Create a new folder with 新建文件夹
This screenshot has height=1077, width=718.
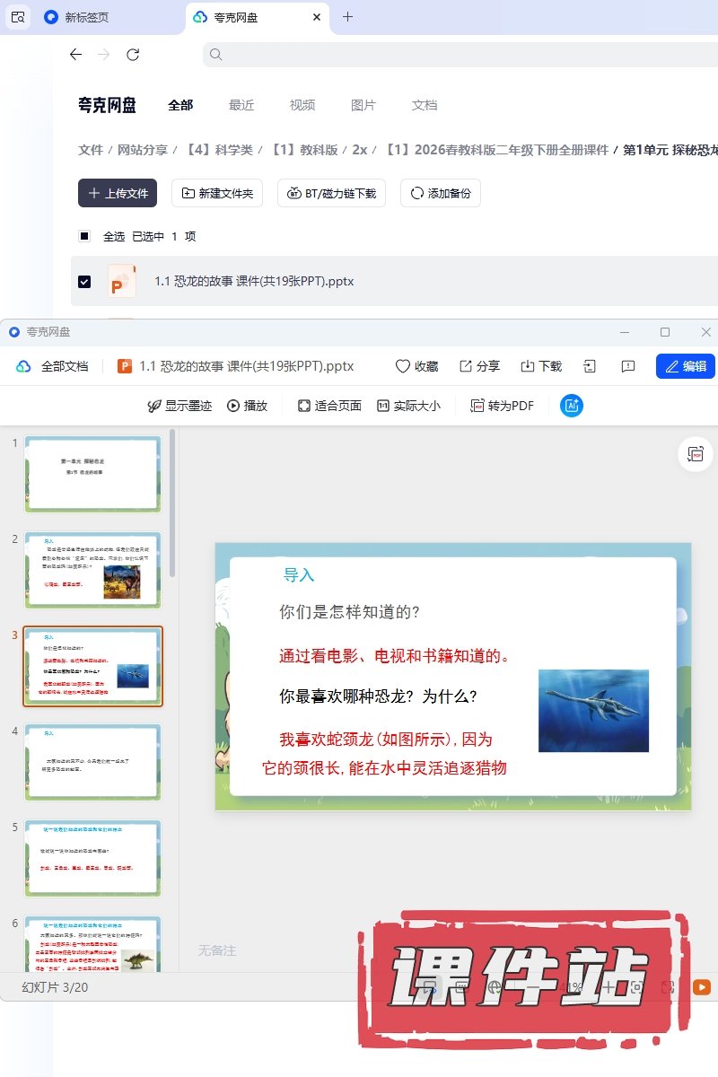[217, 193]
